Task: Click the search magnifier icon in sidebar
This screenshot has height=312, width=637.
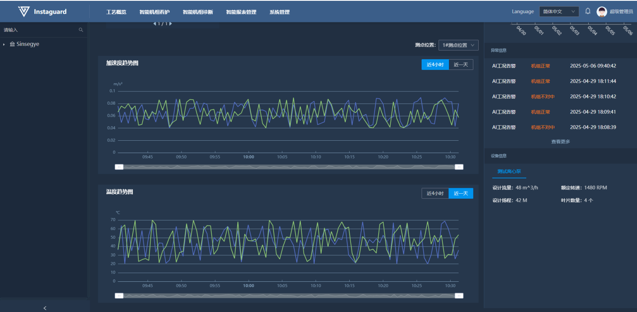Action: pos(81,30)
